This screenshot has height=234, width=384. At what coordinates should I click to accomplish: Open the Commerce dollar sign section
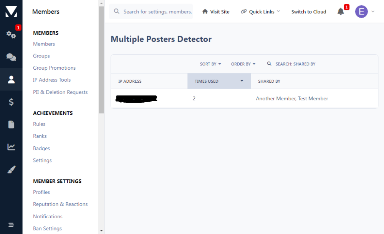click(x=11, y=102)
